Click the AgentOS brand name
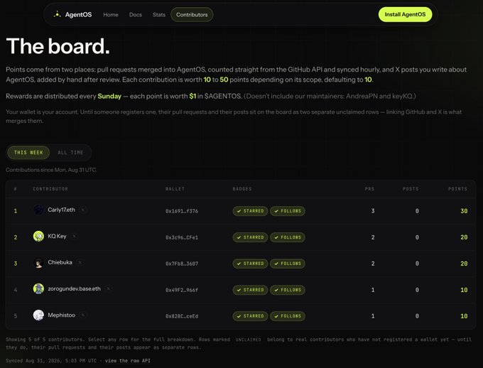 [x=78, y=14]
